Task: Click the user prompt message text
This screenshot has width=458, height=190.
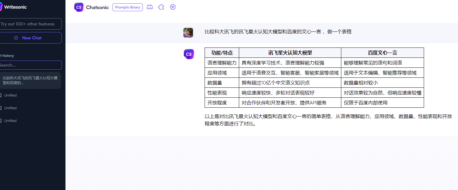Action: (278, 31)
